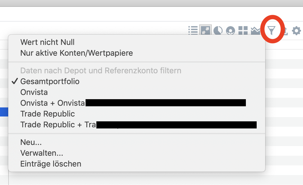Select the checked Gesamtportfolio option
The image size is (303, 185).
click(x=50, y=82)
